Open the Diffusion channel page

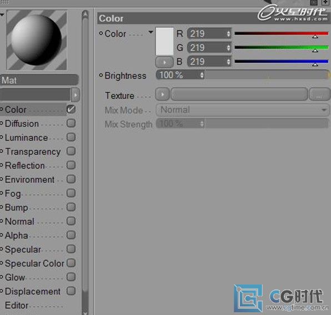pos(22,123)
